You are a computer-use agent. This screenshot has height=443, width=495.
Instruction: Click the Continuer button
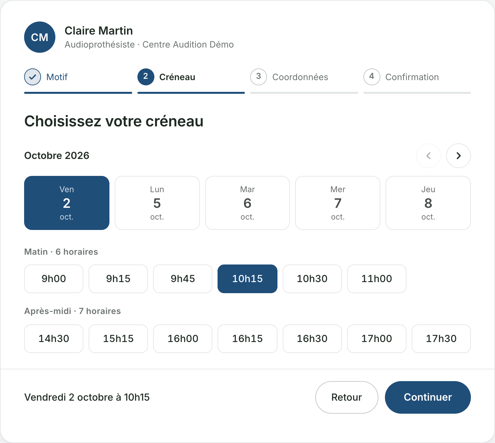click(x=428, y=397)
